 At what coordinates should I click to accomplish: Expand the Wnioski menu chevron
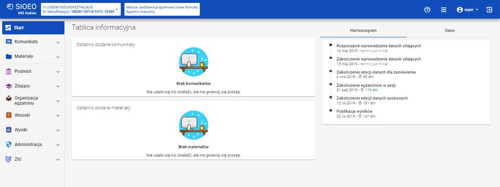pyautogui.click(x=58, y=116)
